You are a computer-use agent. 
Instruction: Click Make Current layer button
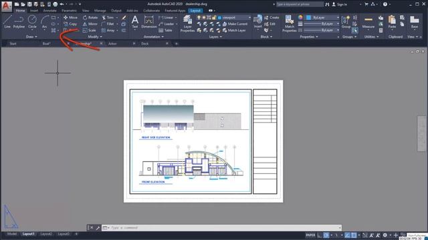235,24
